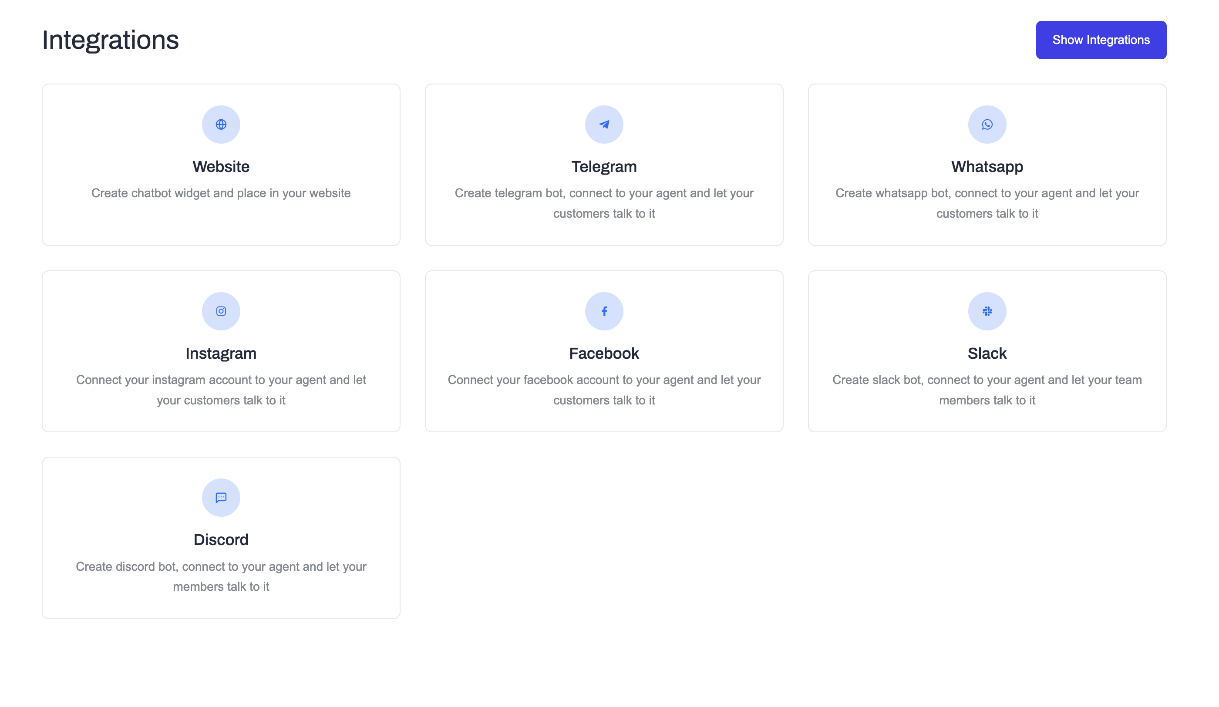Viewport: 1219px width, 707px height.
Task: Click the Facebook logo icon
Action: pyautogui.click(x=604, y=311)
